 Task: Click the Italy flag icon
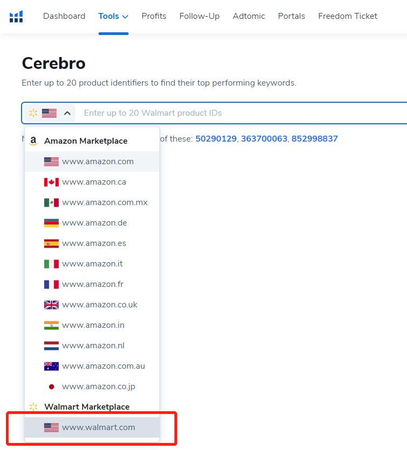[51, 264]
